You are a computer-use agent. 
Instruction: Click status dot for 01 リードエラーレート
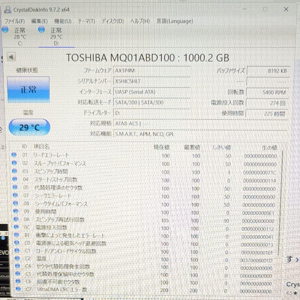tap(14, 155)
